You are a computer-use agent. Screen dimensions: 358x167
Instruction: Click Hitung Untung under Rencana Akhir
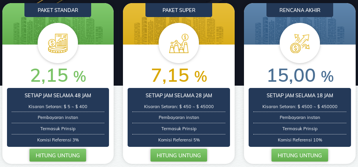(x=300, y=155)
